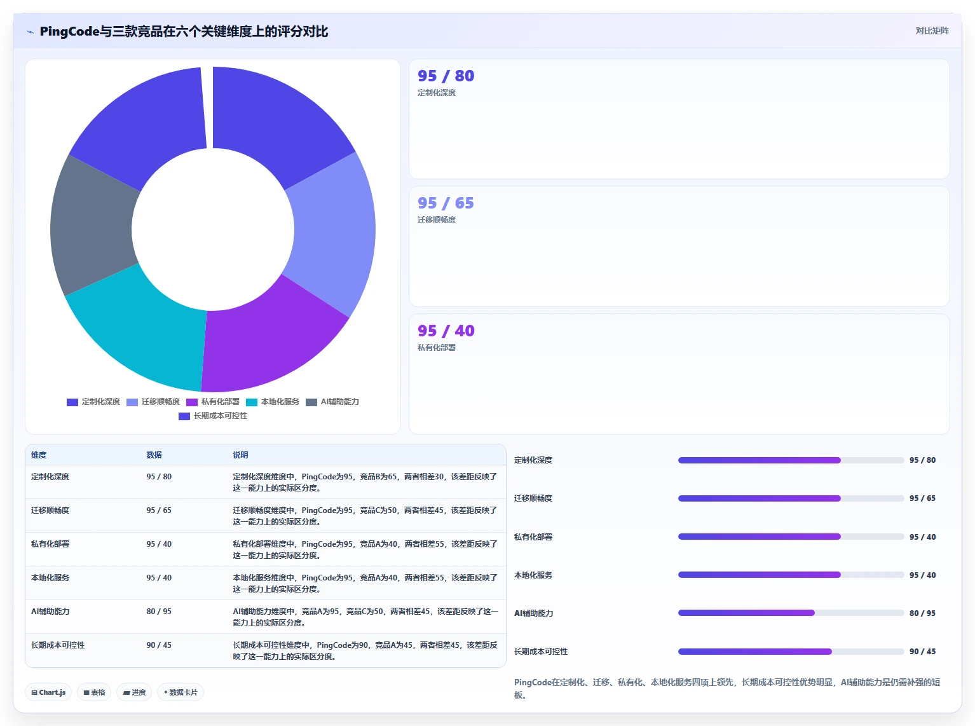Screen dimensions: 975x726
Task: Select the 迁移顺畅度 table row label
Action: (50, 510)
